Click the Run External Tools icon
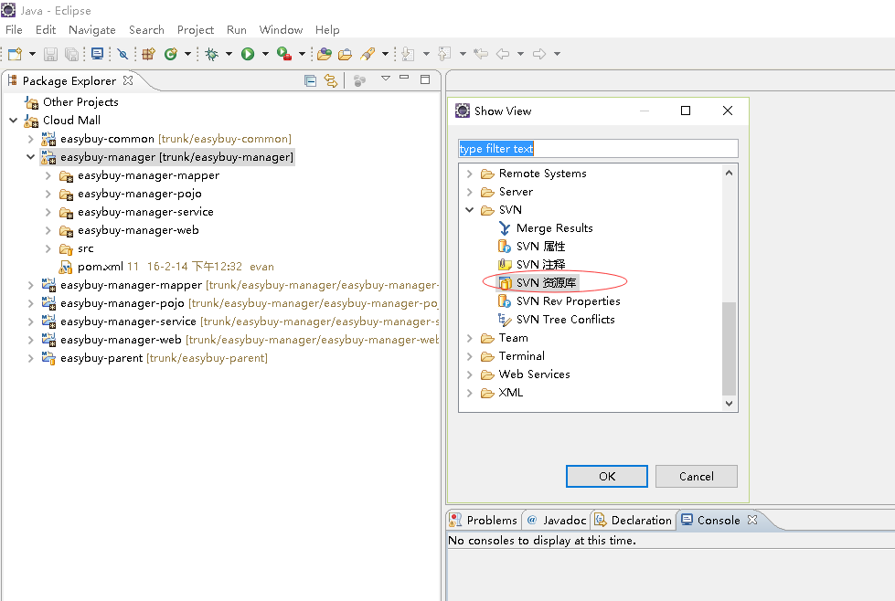The height and width of the screenshot is (601, 895). [x=284, y=54]
